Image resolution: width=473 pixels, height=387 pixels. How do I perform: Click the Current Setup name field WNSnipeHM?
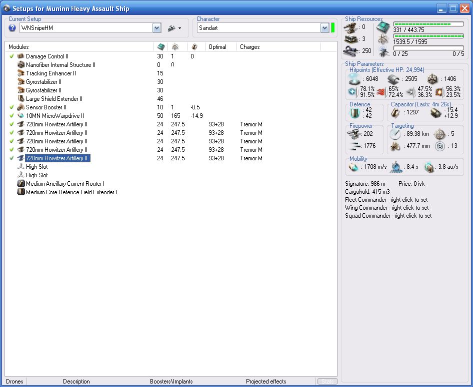(x=86, y=28)
